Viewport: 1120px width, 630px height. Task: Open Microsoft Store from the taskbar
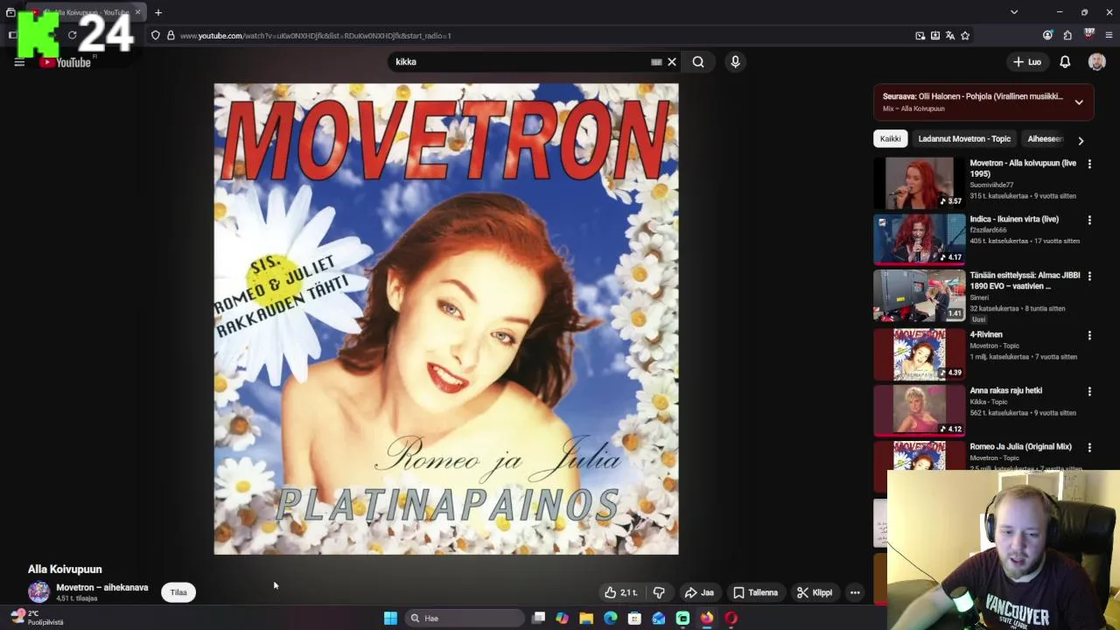tap(634, 618)
